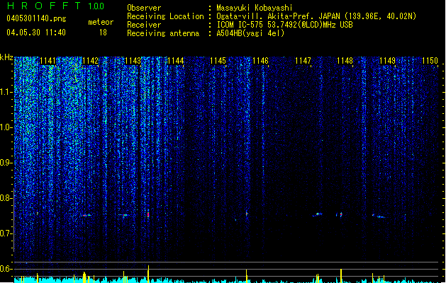Click the meteor echo below the 1142 marker
446x283 pixels.
[87, 215]
